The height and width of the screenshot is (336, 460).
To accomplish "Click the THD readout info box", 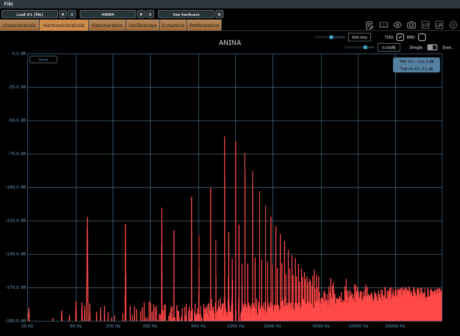I will [x=417, y=65].
